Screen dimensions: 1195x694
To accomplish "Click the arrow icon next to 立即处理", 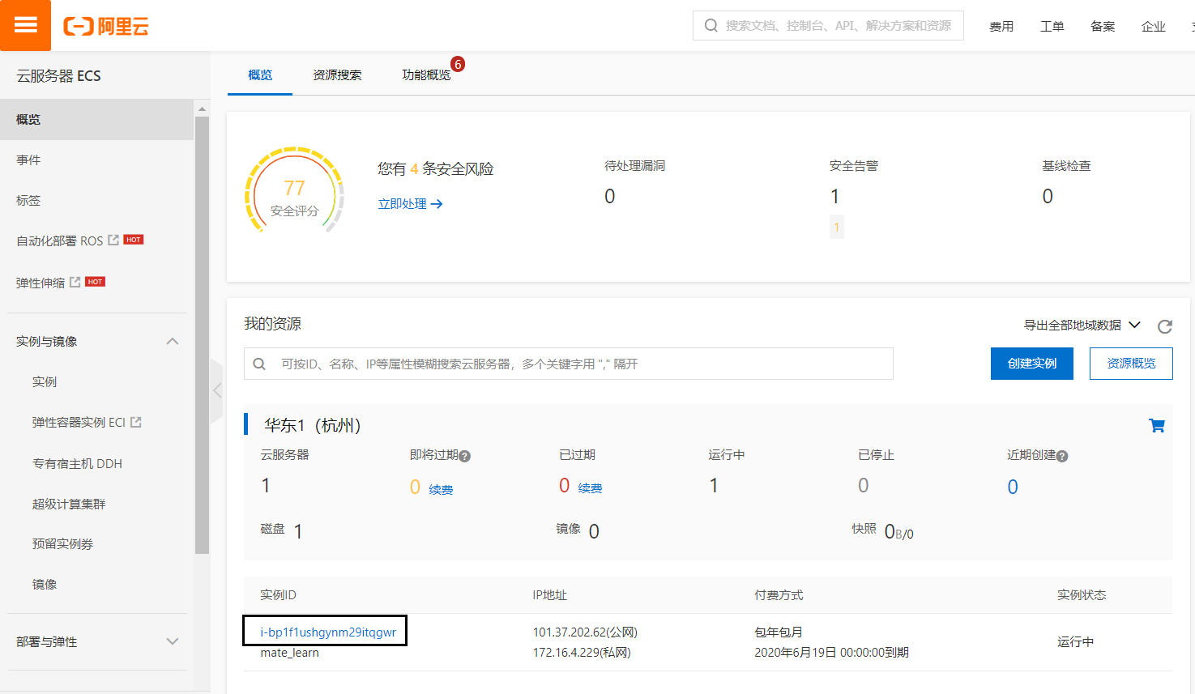I will [437, 204].
